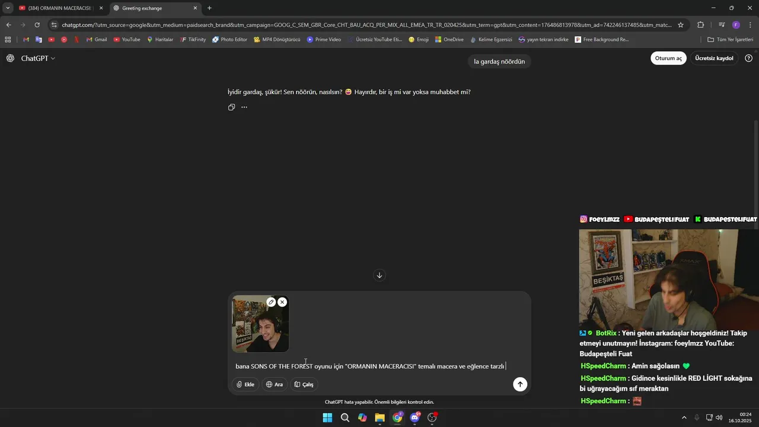Open the Emoji bookmark
Viewport: 759px width, 427px height.
[418, 40]
